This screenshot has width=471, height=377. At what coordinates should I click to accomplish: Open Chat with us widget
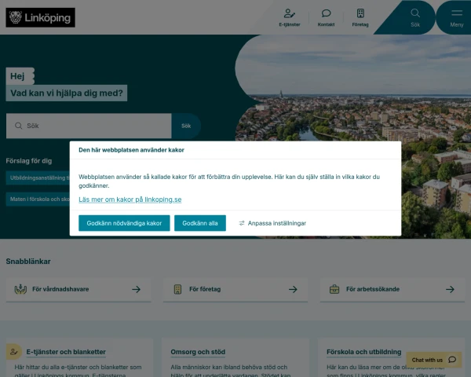coord(433,360)
